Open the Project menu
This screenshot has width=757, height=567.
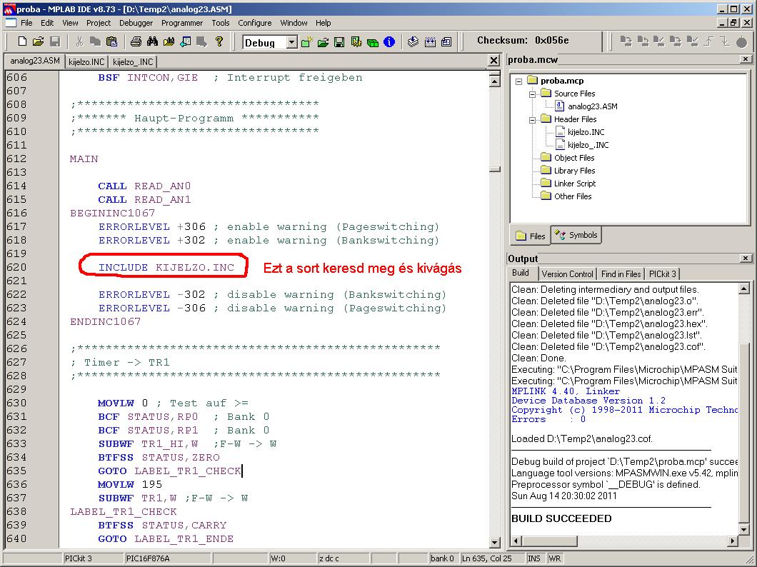pos(99,23)
